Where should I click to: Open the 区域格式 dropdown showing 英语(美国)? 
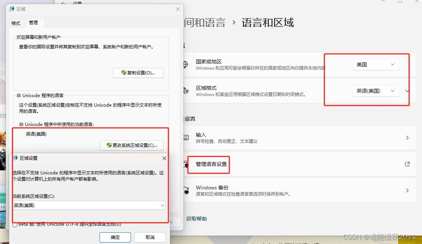click(376, 91)
